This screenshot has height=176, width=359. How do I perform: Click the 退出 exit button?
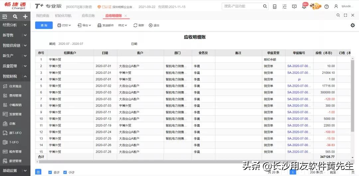click(154, 25)
